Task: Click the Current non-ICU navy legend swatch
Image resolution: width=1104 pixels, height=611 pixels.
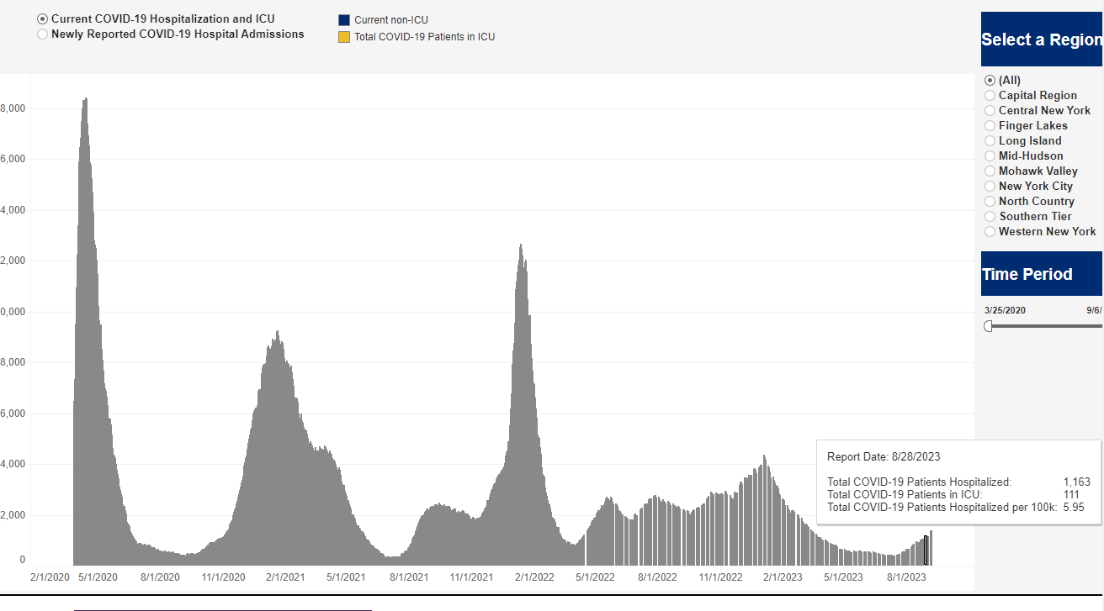Action: [x=343, y=20]
